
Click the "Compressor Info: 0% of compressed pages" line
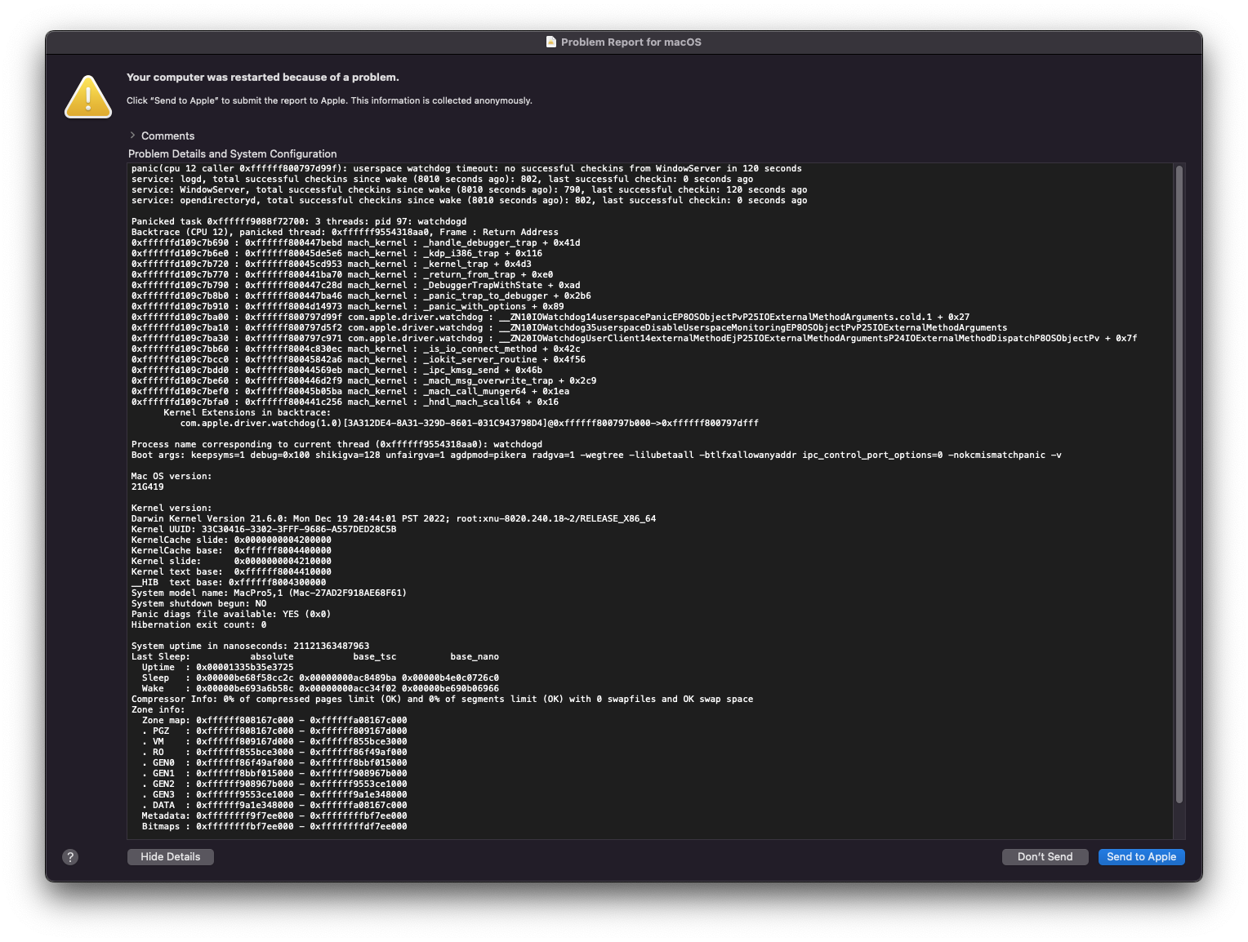point(442,700)
